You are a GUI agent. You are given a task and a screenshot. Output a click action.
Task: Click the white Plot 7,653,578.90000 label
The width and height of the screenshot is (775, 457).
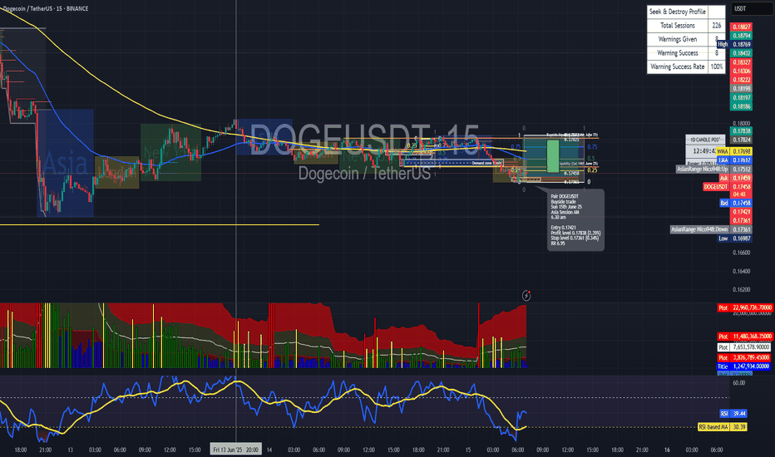click(x=744, y=347)
